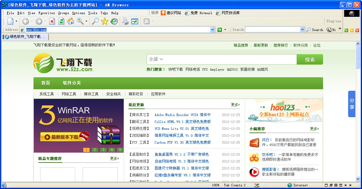Open the VCD Menu Lite V2.01 link
362x189 pixels.
pos(182,129)
